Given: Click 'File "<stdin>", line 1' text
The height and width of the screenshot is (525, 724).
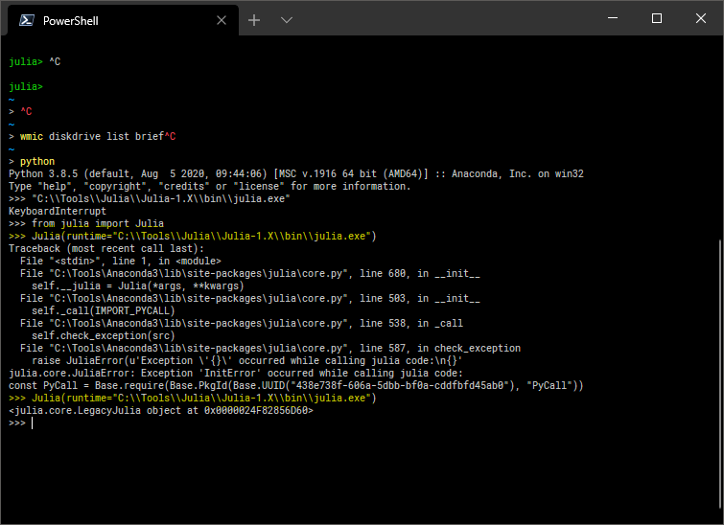Looking at the screenshot, I should tap(83, 262).
